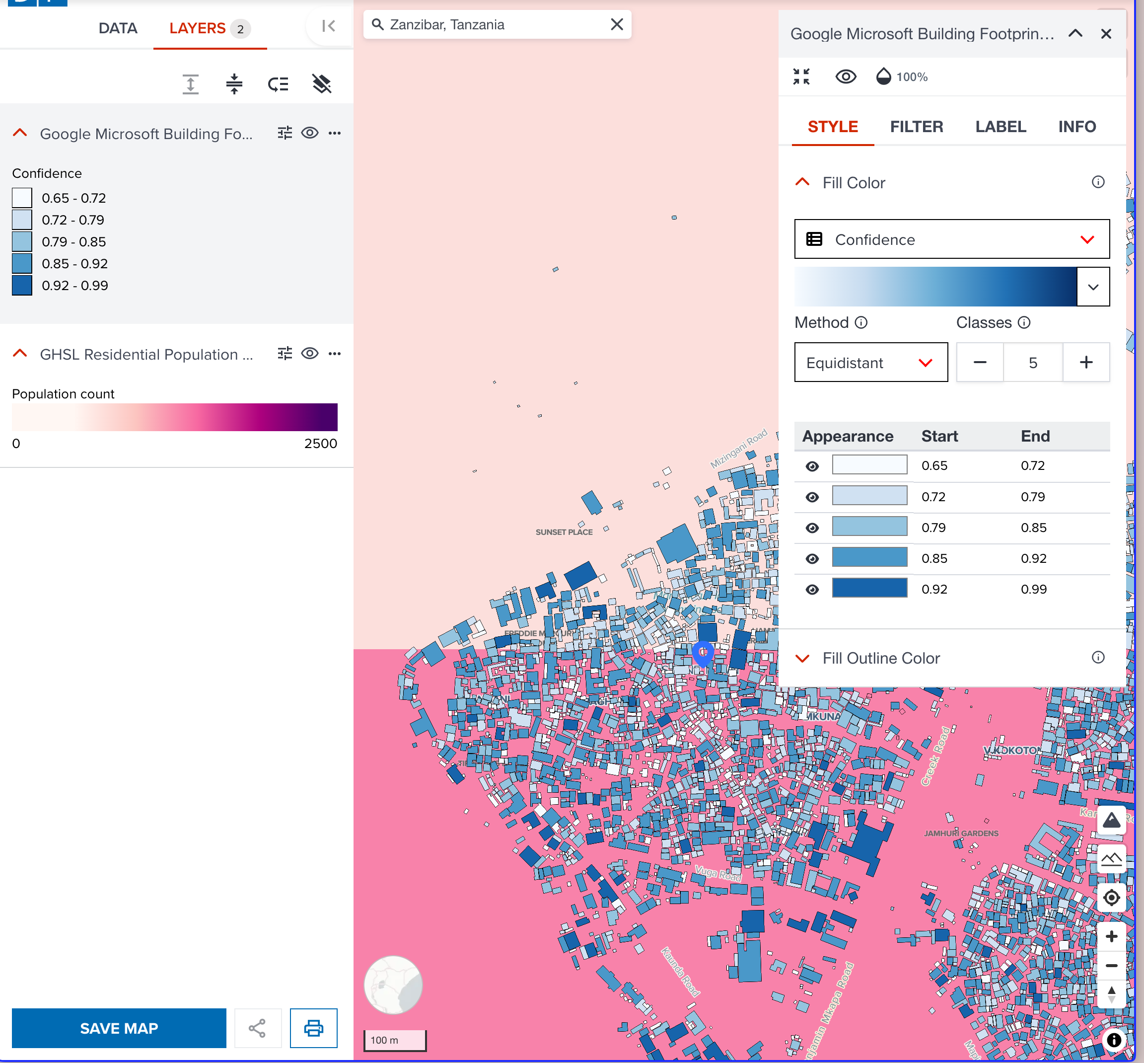Click the SAVE MAP button
This screenshot has width=1144, height=1063.
[119, 1028]
